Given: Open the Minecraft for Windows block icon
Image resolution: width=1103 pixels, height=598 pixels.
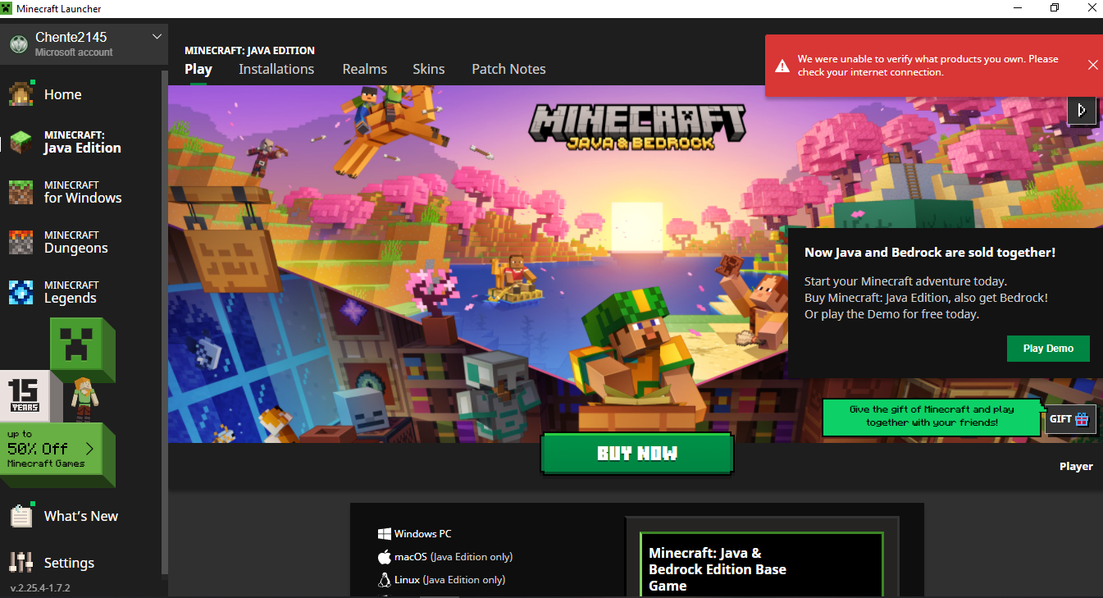Looking at the screenshot, I should pos(21,192).
